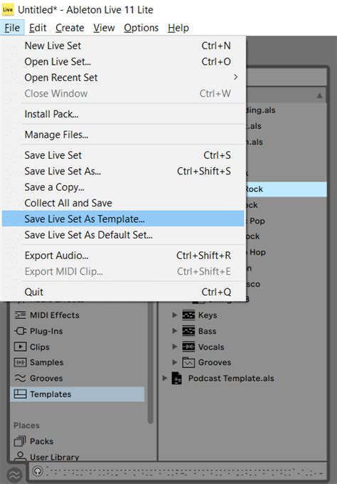Choose Save Live Set
Screen dimensions: 337x484
coord(123,155)
